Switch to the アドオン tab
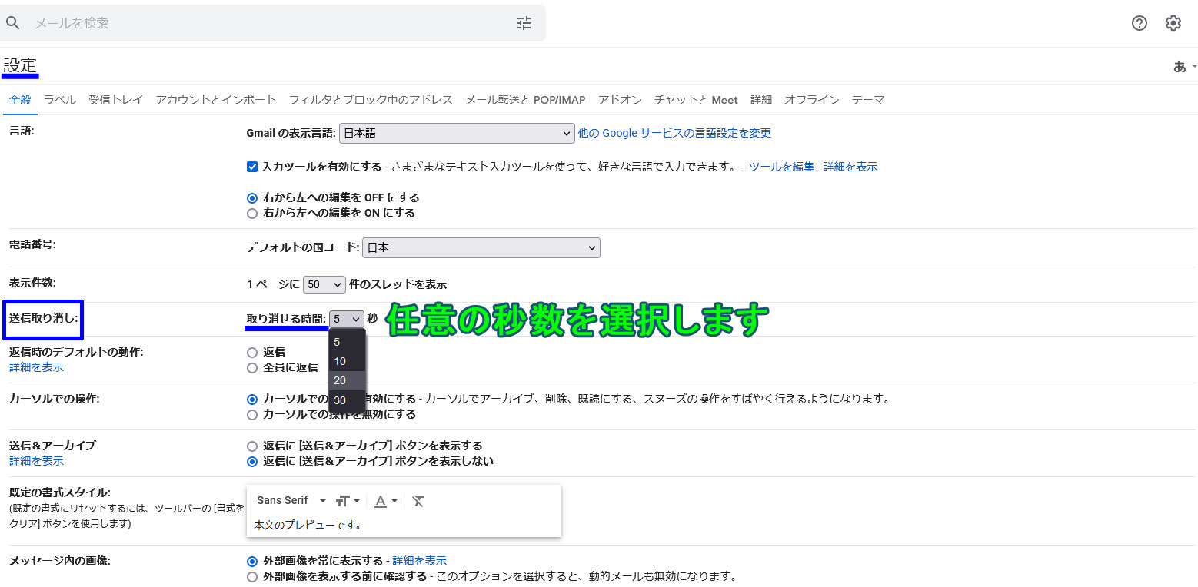The width and height of the screenshot is (1198, 587). click(620, 100)
